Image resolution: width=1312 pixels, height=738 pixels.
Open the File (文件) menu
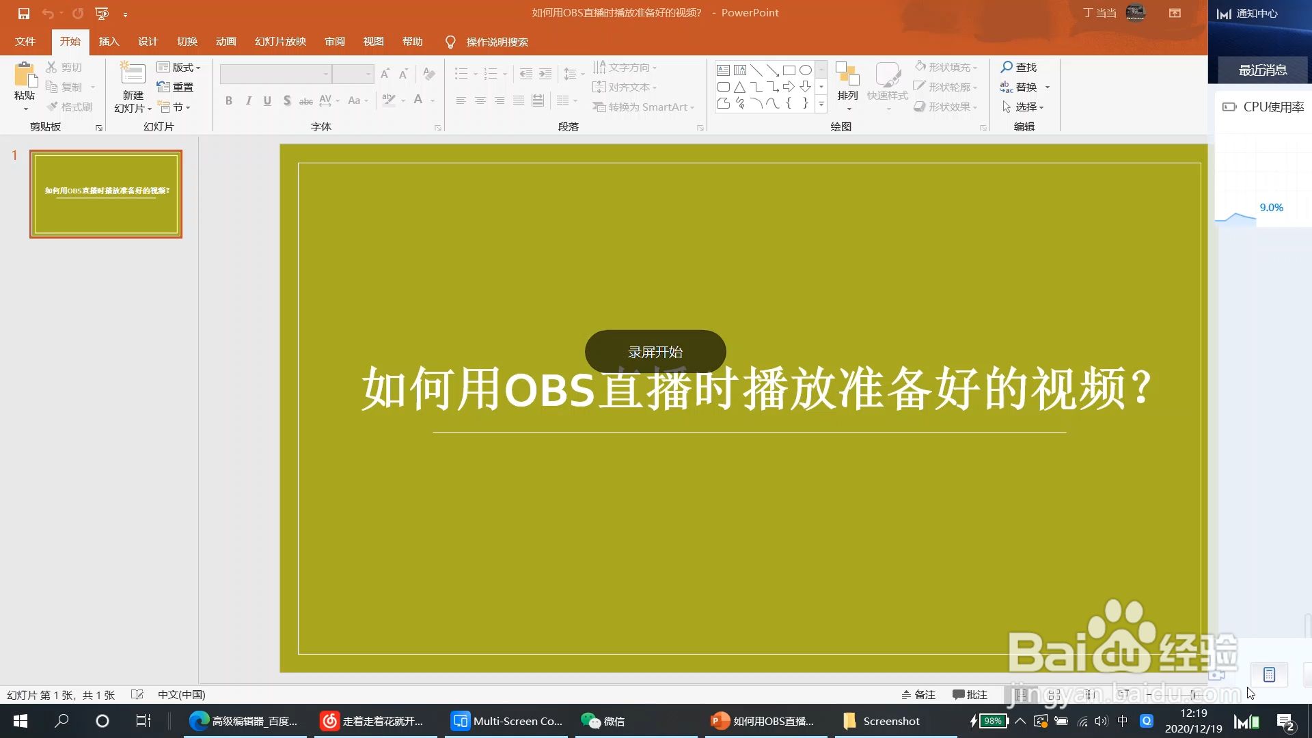tap(25, 42)
